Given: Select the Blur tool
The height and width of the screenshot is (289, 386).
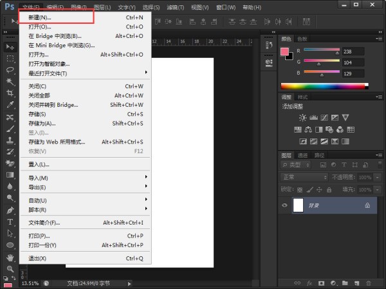Looking at the screenshot, I should tap(10, 187).
